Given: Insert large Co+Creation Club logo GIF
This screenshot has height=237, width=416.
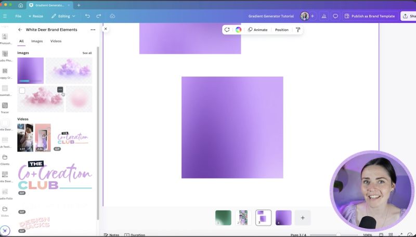Looking at the screenshot, I should (55, 176).
